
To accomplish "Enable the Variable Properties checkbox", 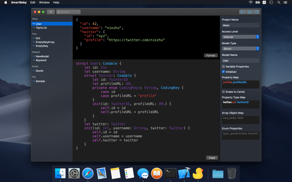I will click(223, 67).
